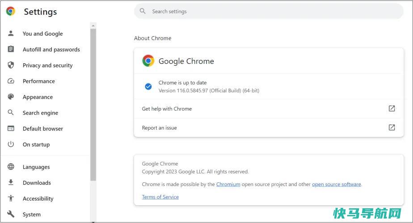Viewport: 413px width, 223px height.
Task: Click the globe icon for Languages
Action: (11, 167)
